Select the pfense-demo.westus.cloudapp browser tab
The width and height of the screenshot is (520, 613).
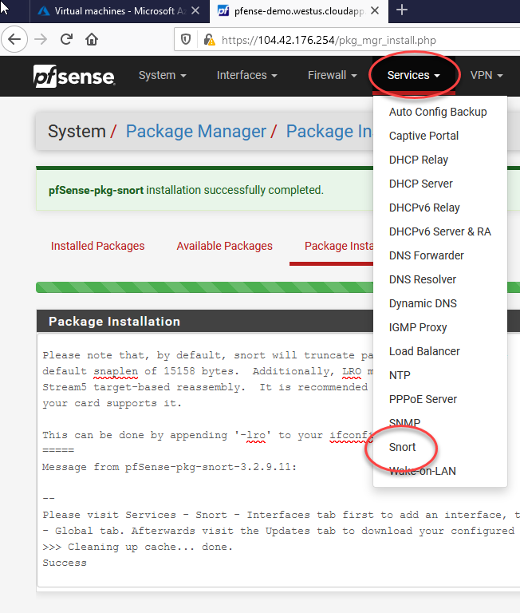(299, 11)
